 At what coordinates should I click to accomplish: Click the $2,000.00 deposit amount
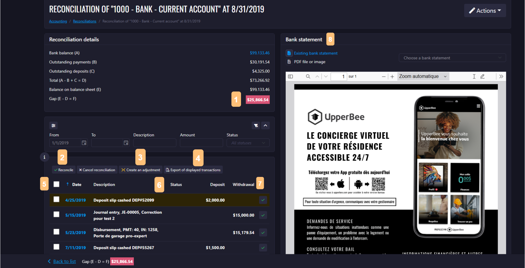(215, 200)
